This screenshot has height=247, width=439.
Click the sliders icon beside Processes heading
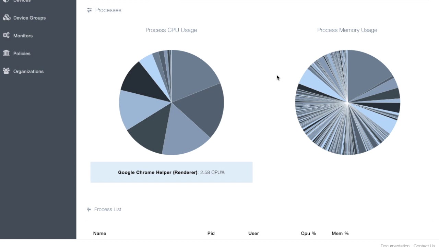click(89, 10)
